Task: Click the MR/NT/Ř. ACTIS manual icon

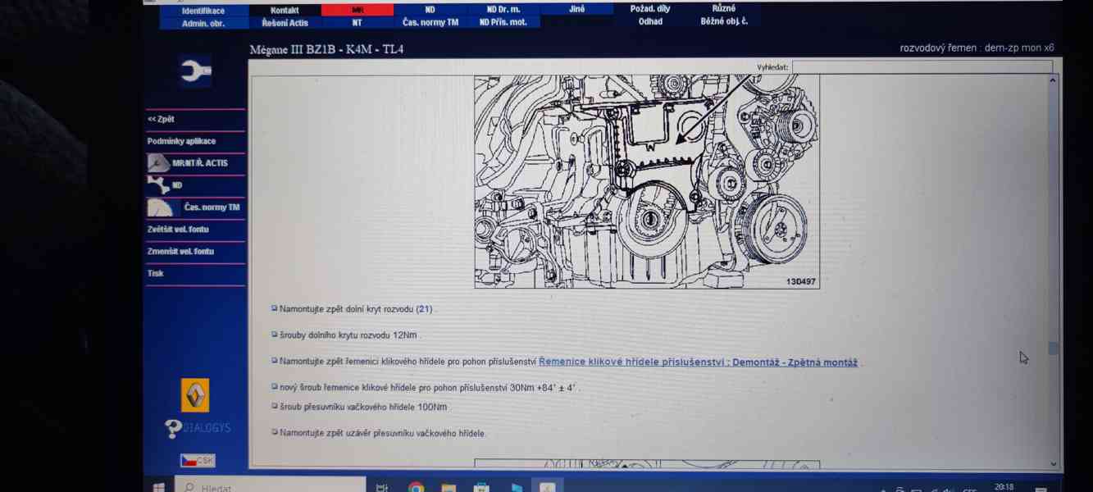Action: click(x=157, y=163)
